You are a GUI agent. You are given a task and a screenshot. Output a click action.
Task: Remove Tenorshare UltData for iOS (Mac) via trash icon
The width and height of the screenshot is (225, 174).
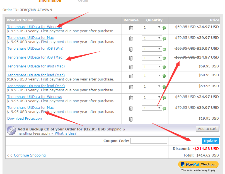pos(131,58)
